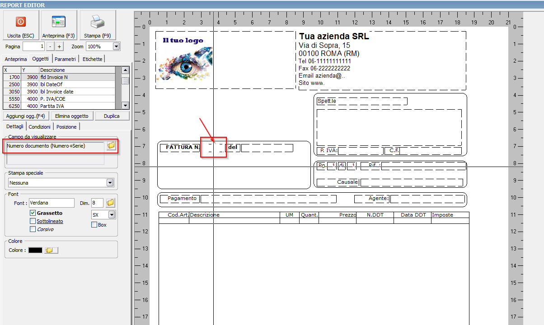Toggle the Grassetto checkbox
The image size is (544, 325).
33,213
